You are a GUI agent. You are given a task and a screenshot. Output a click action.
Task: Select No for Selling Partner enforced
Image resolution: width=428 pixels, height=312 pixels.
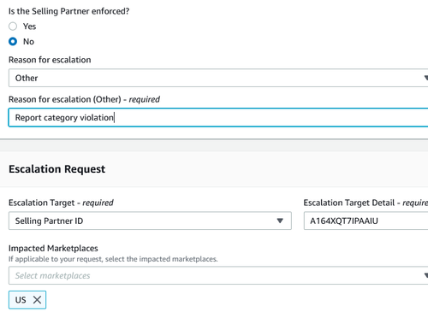[x=13, y=42]
